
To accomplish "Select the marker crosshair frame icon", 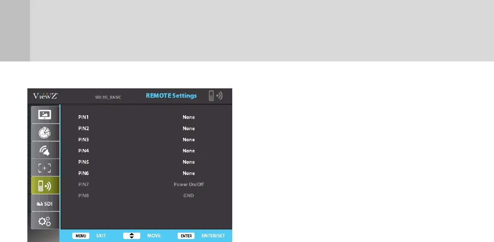I will pos(45,168).
